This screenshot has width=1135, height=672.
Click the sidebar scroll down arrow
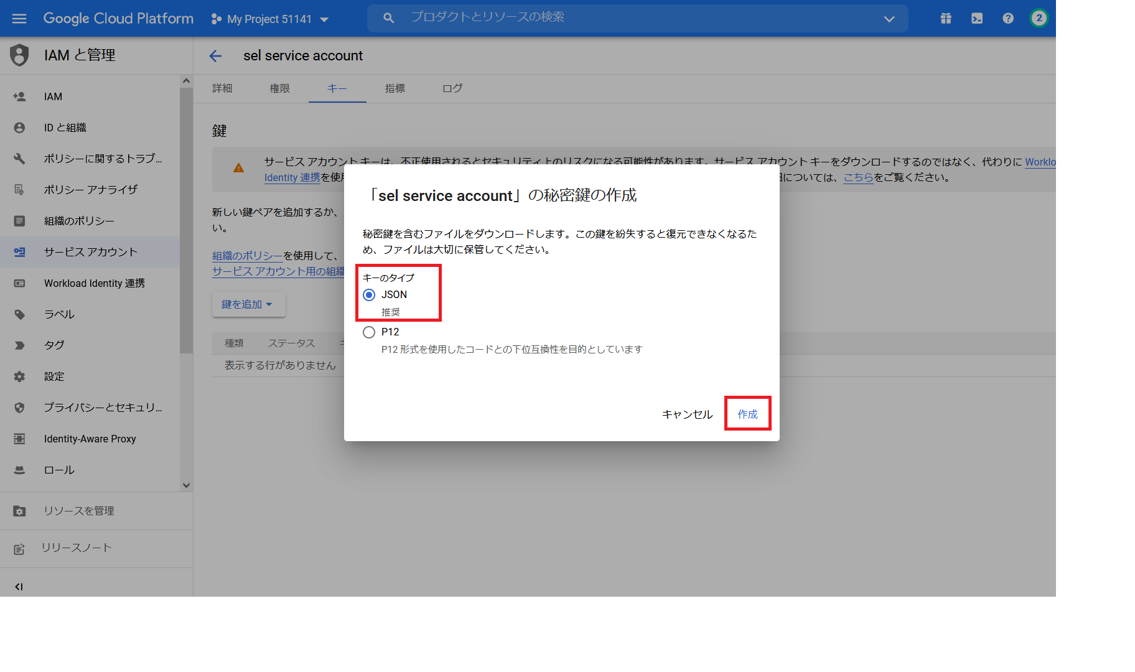pos(186,485)
